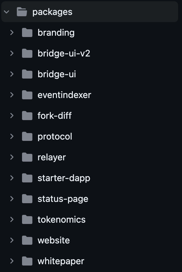Image resolution: width=182 pixels, height=272 pixels.
Task: Click the branding folder icon
Action: click(x=27, y=32)
